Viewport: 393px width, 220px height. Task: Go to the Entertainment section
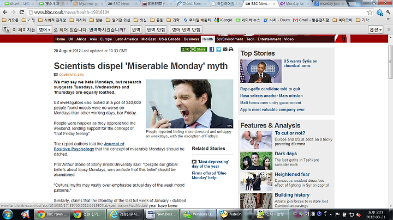269,39
